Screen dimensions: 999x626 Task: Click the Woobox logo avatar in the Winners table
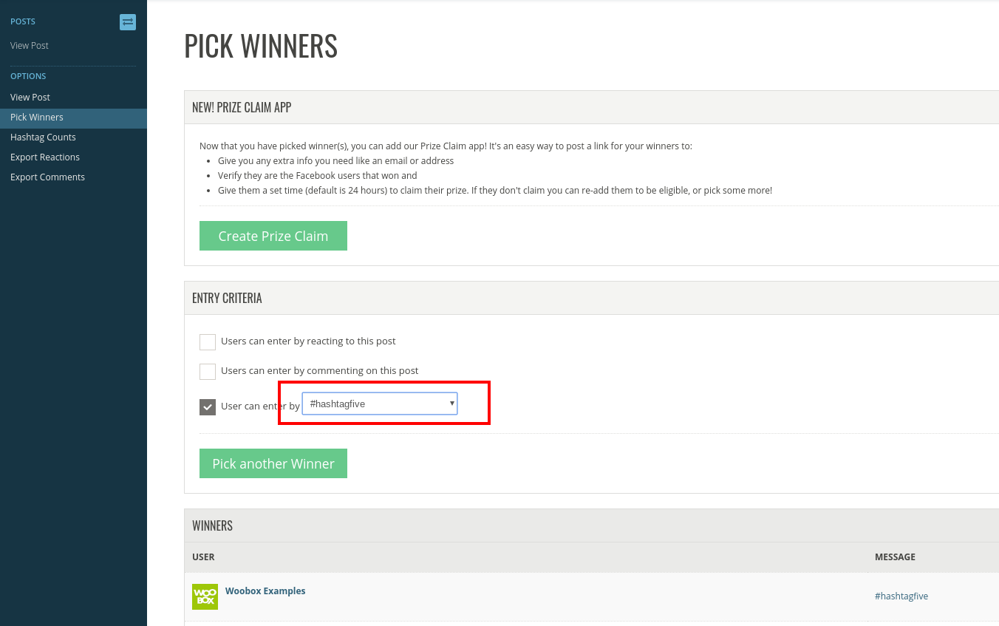tap(205, 596)
